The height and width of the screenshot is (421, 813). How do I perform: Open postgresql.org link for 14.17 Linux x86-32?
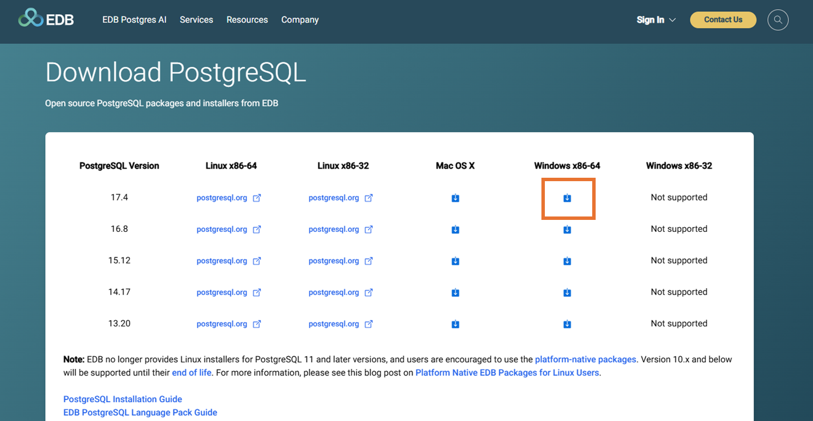334,292
